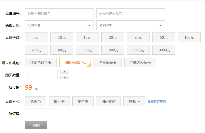Open the 其他 payment methods dropdown
Viewport: 205px width, 133px height.
(x=134, y=101)
